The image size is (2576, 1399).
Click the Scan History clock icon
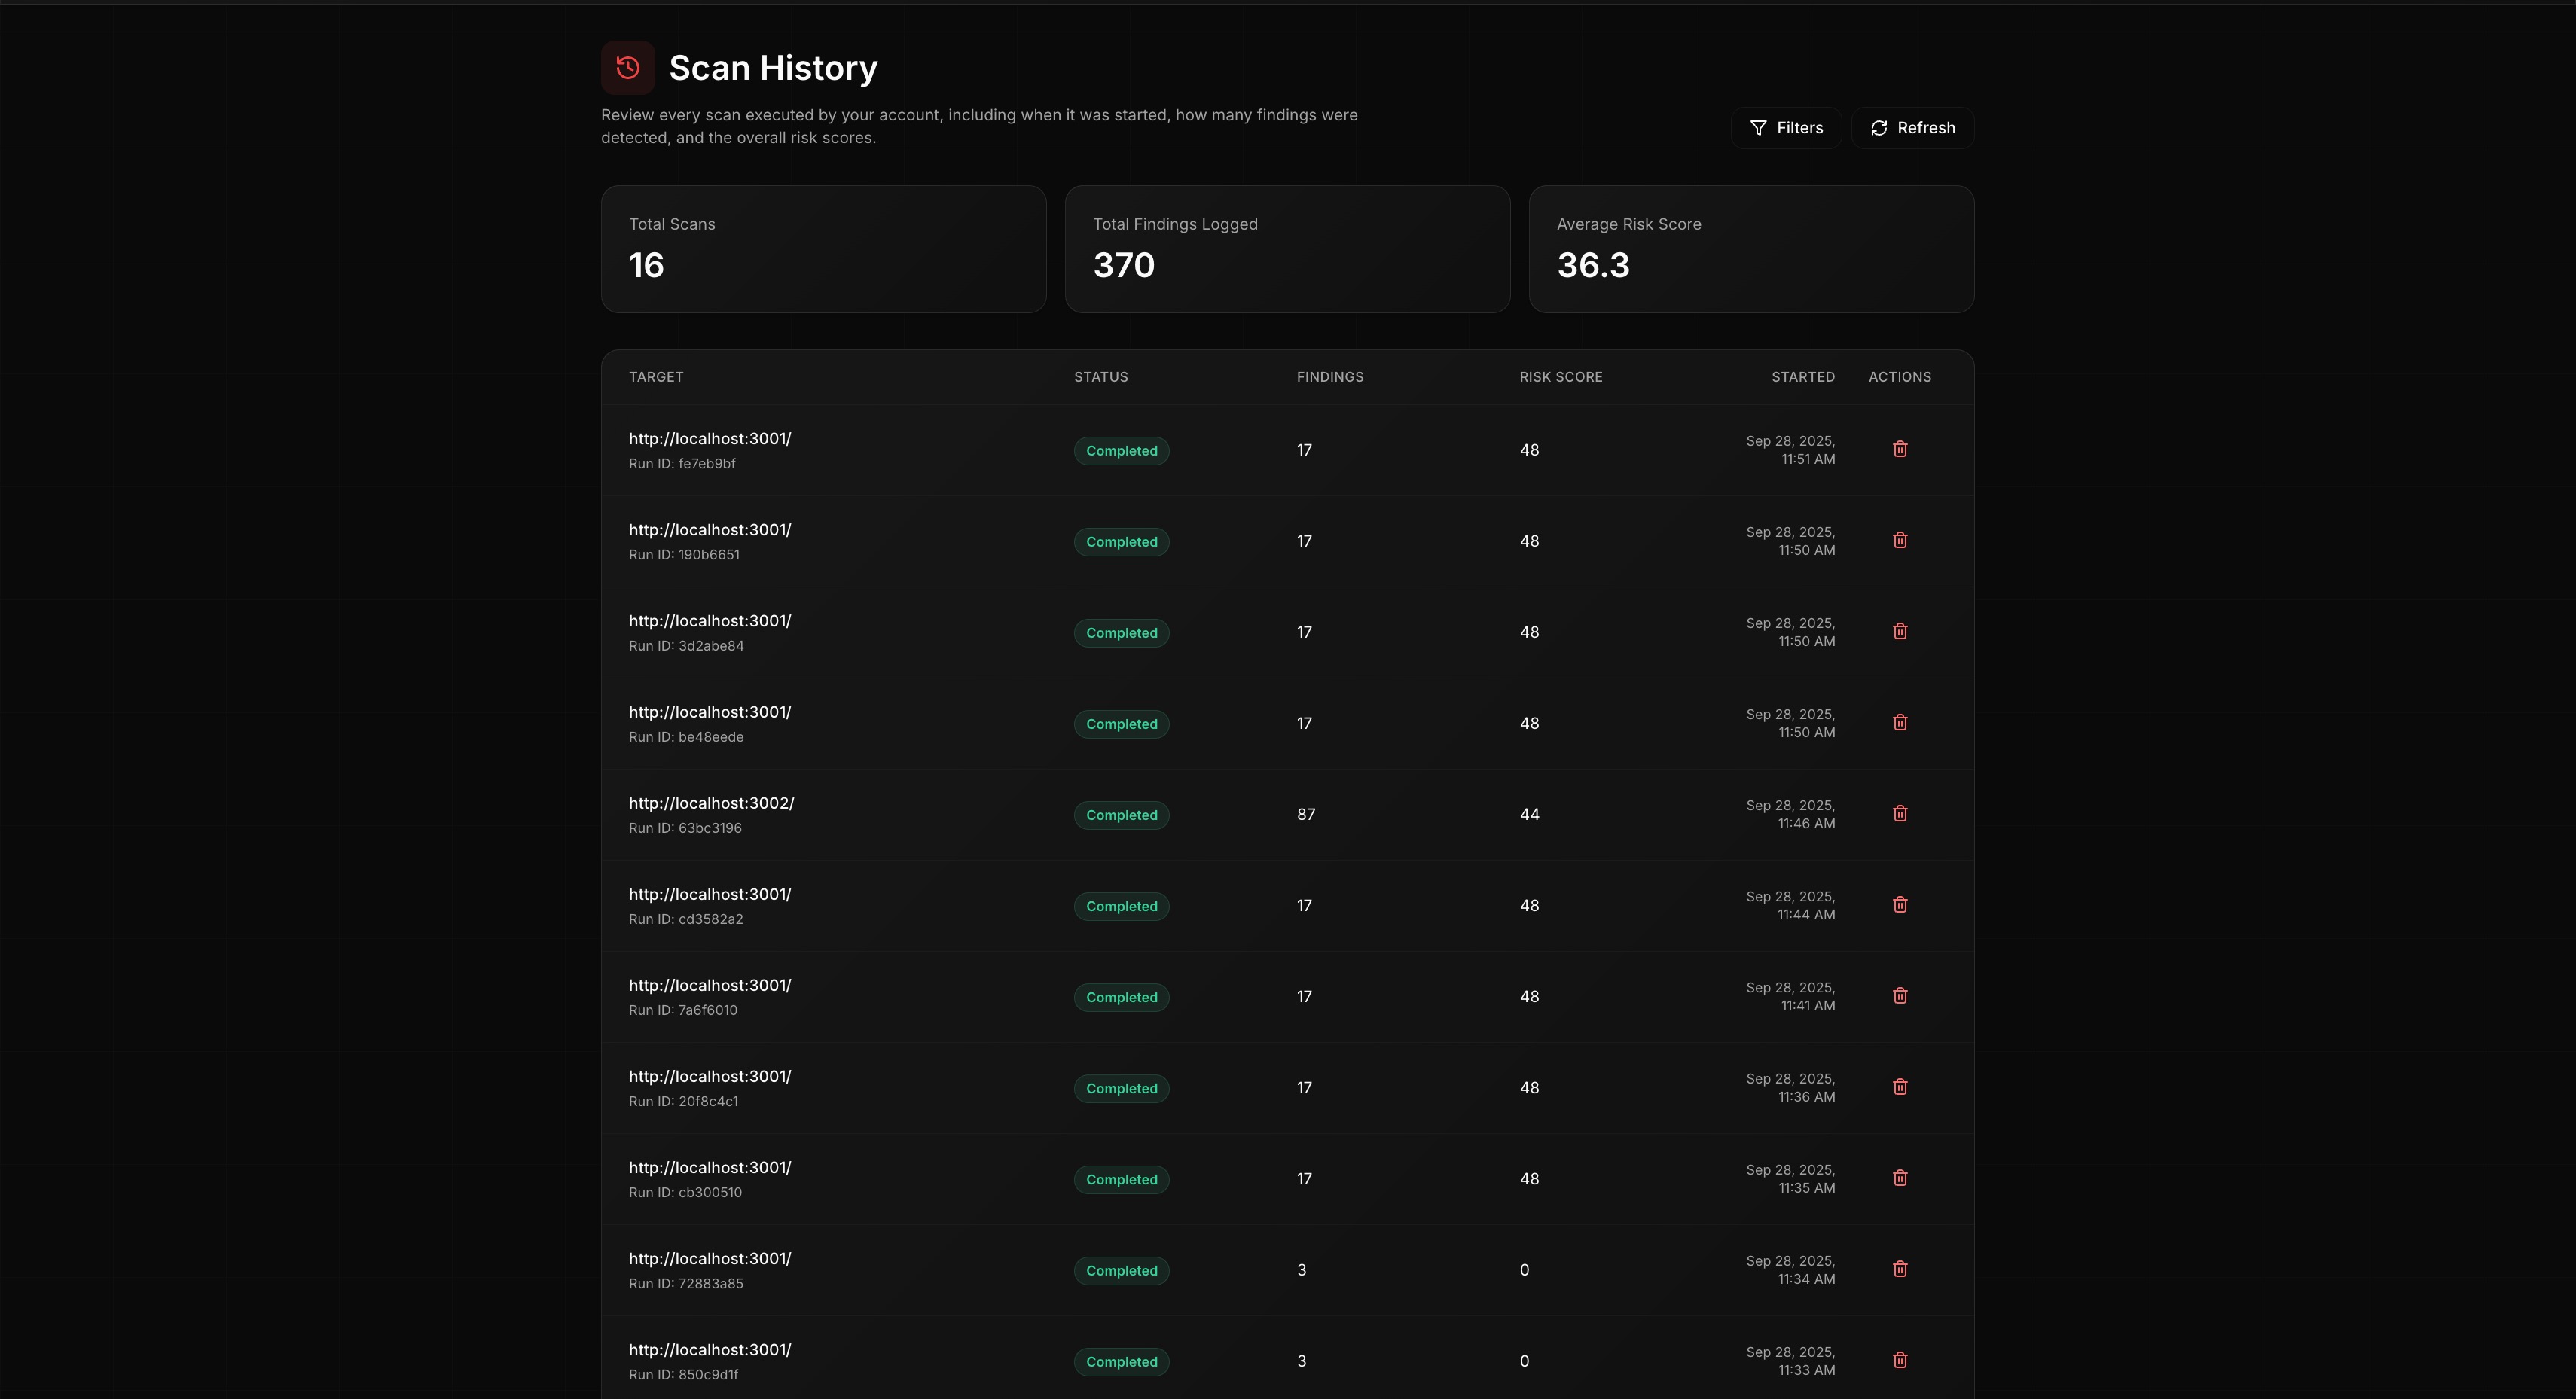(x=628, y=67)
